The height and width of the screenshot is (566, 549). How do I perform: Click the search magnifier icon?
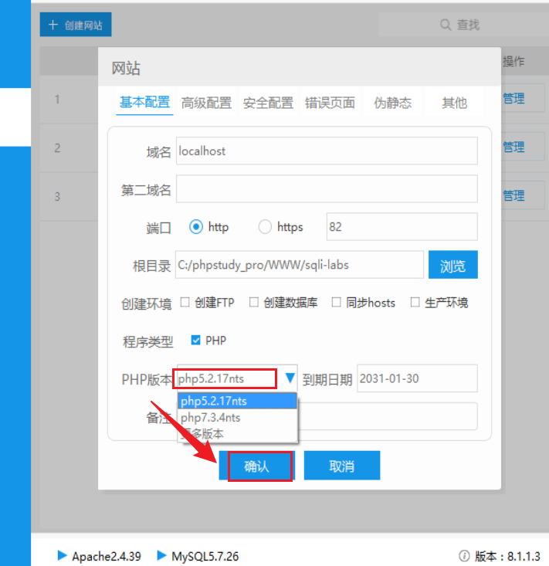(x=446, y=25)
